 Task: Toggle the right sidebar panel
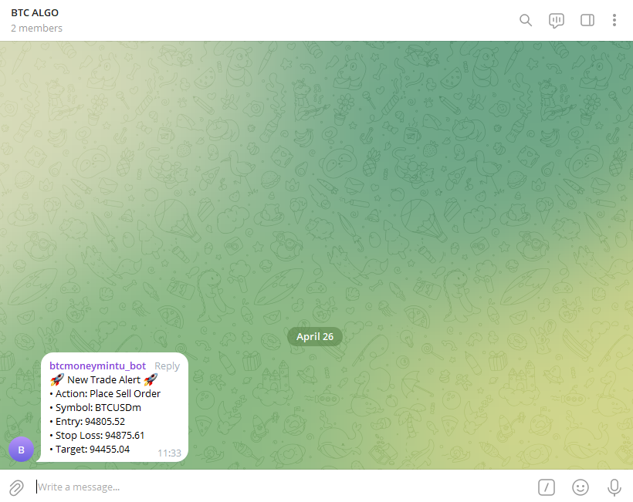(587, 20)
